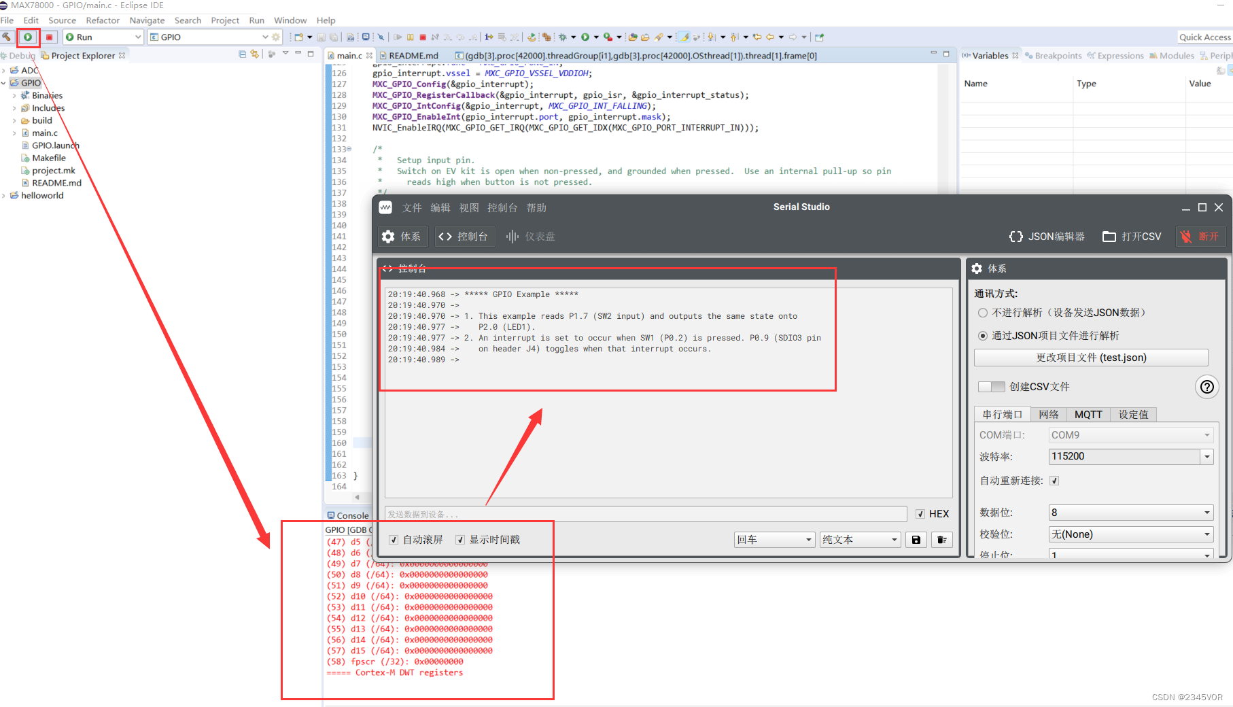The width and height of the screenshot is (1233, 707).
Task: Open the 网络 tab in Serial Studio
Action: (x=1049, y=415)
